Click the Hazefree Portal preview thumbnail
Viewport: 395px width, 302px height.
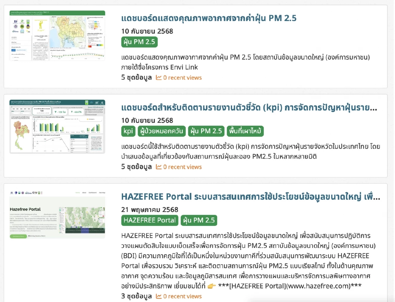point(57,214)
